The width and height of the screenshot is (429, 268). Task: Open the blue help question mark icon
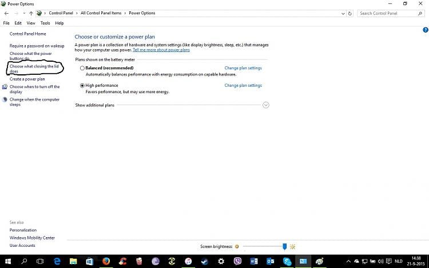pos(426,30)
